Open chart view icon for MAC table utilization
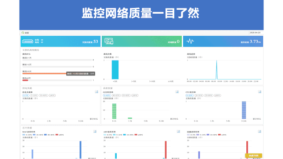The height and width of the screenshot is (159, 283). tap(95, 132)
